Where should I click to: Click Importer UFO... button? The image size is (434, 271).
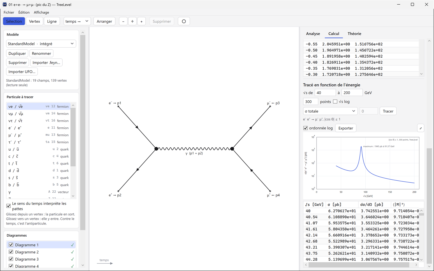point(22,72)
